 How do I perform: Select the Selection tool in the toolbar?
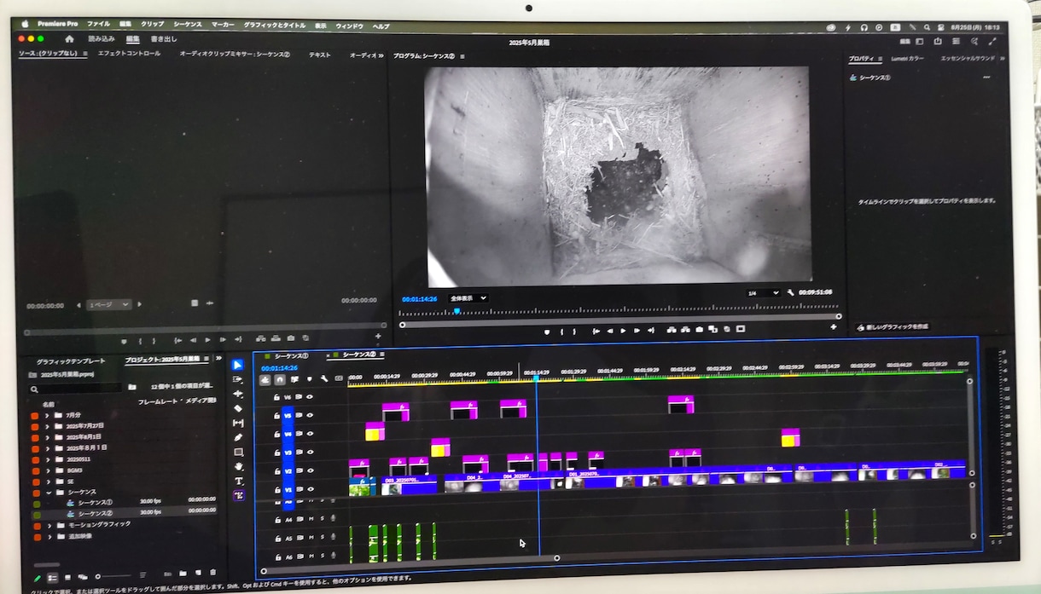pyautogui.click(x=237, y=365)
